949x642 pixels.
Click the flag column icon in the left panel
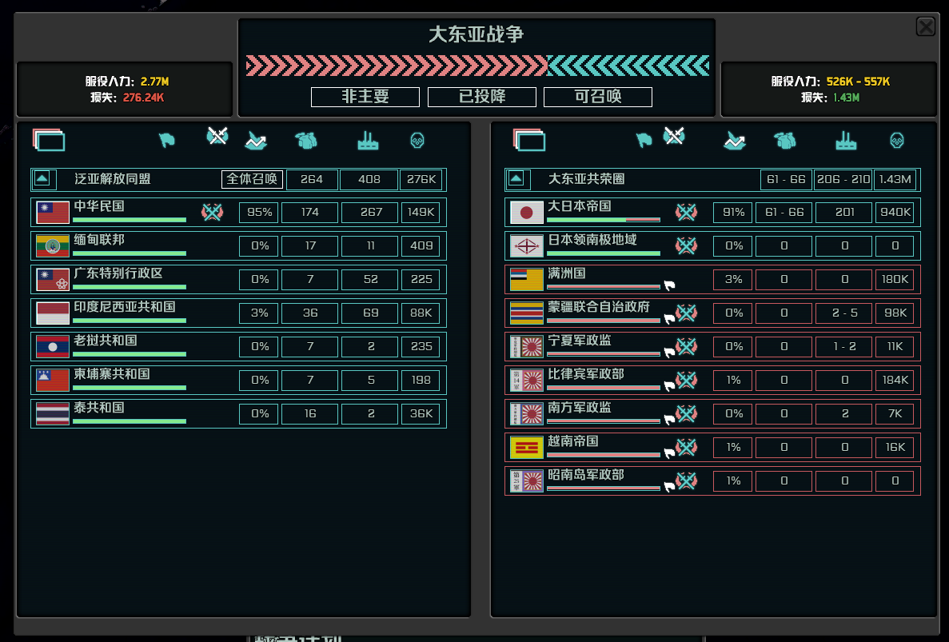166,141
